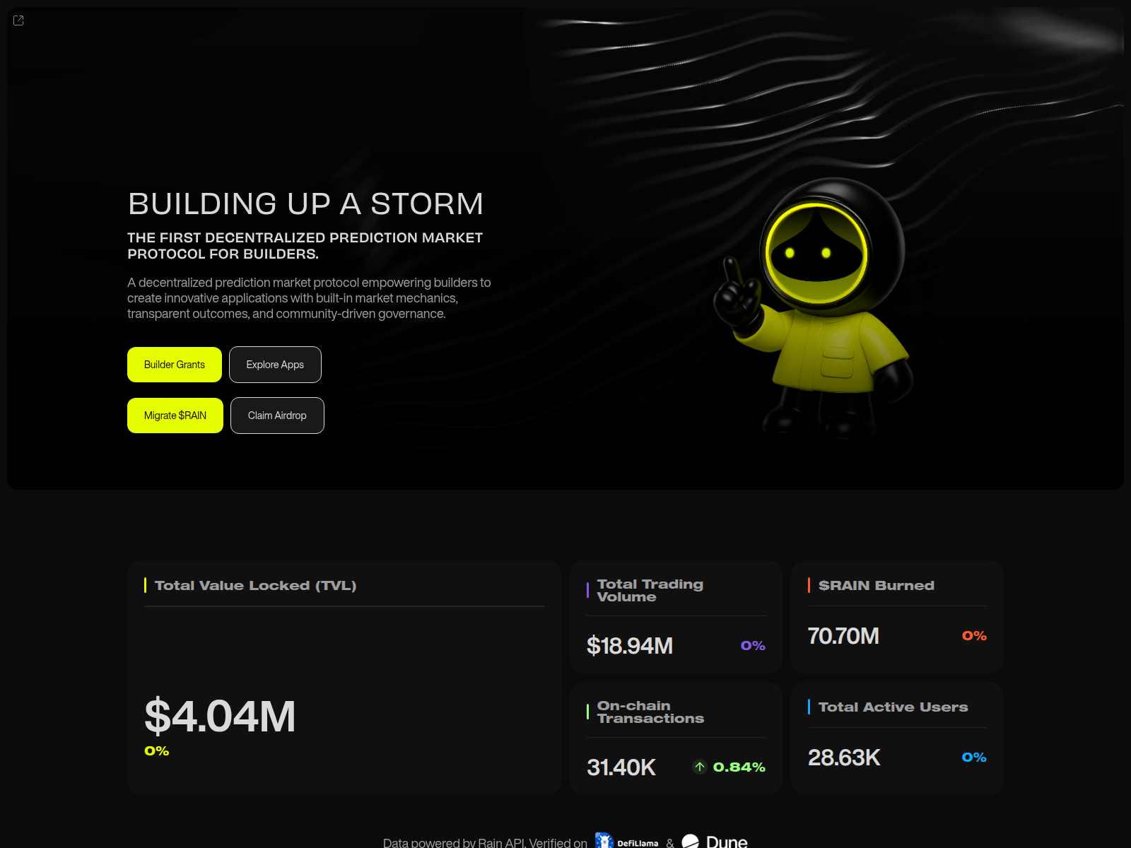Click the 31.40K transactions value

pyautogui.click(x=621, y=767)
